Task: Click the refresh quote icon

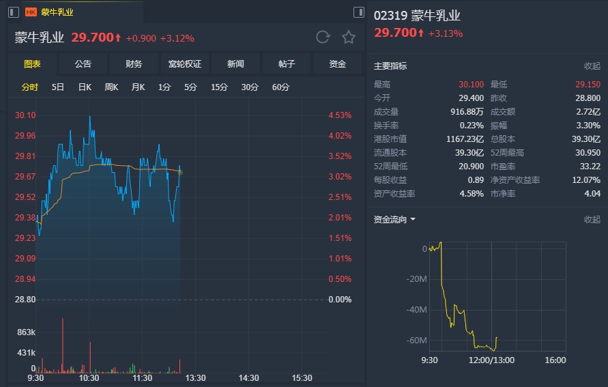Action: (323, 38)
